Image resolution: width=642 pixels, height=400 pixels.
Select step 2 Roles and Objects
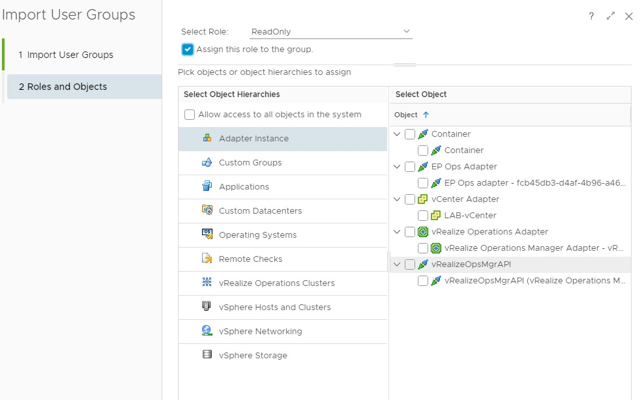(84, 87)
